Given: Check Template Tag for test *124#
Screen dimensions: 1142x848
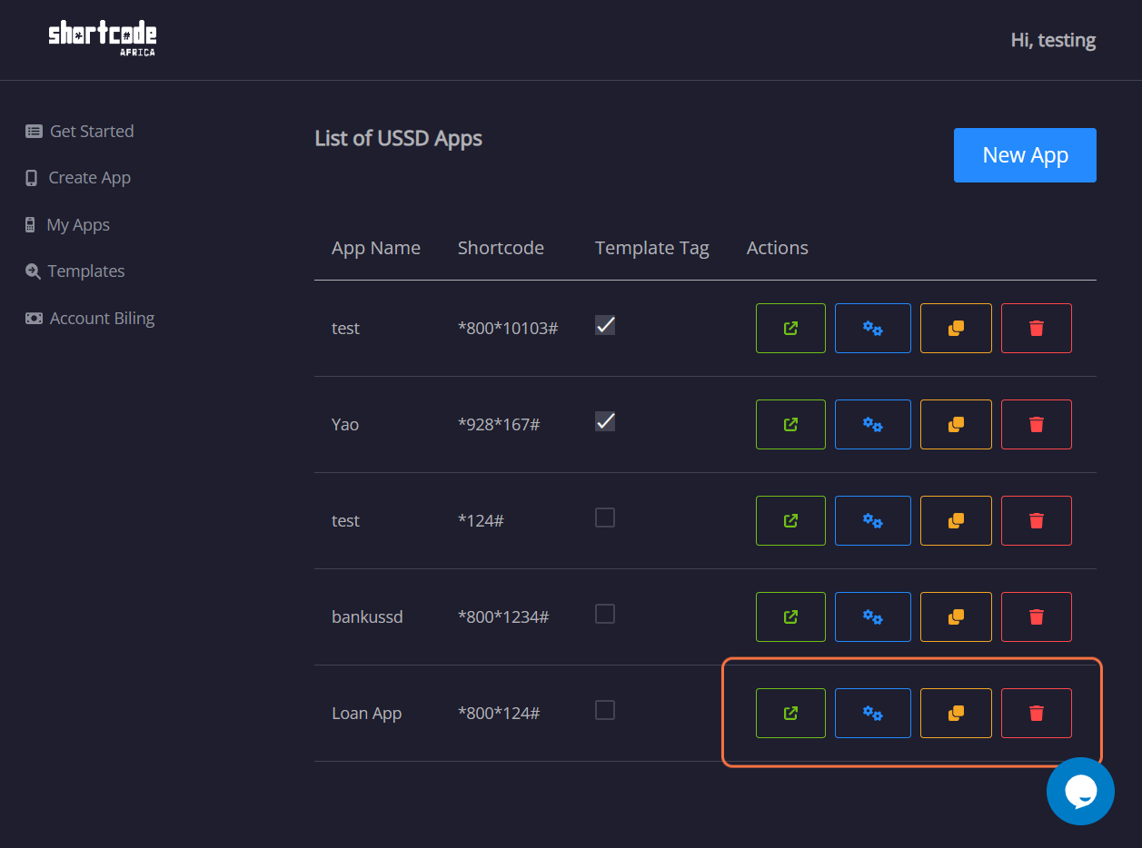Looking at the screenshot, I should [x=605, y=518].
